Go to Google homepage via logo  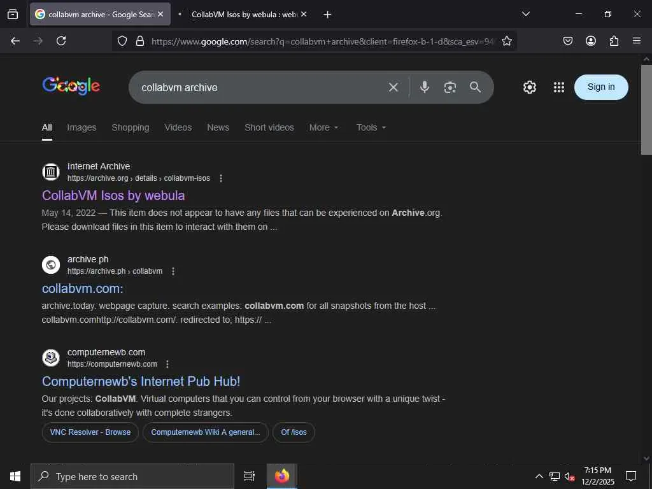(x=71, y=86)
